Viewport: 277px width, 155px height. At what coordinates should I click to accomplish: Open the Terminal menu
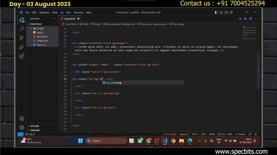78,12
